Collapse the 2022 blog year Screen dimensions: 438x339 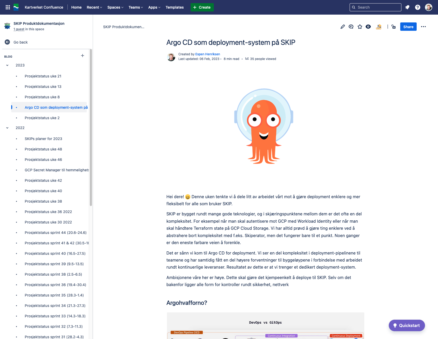click(x=7, y=128)
